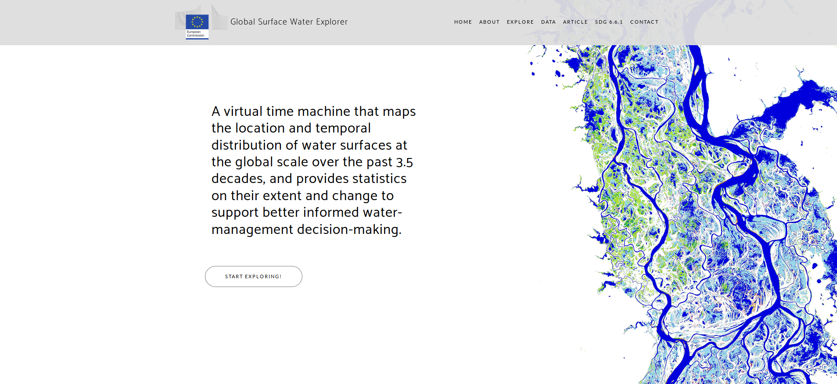Click the 'management decision-making.' last text line
Viewport: 837px width, 384px height.
[x=306, y=230]
